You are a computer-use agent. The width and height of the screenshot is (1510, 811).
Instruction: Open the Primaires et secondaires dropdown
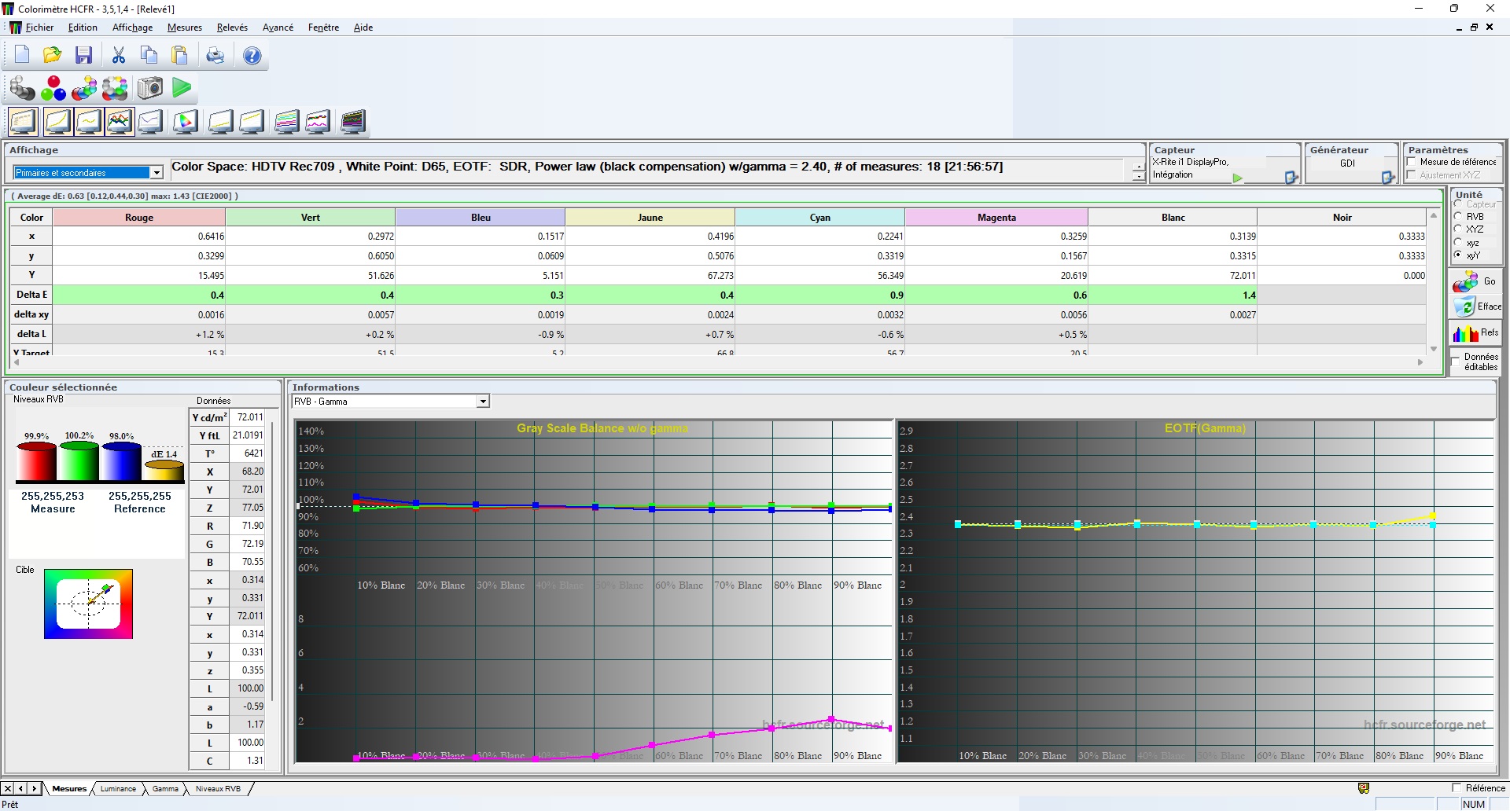pyautogui.click(x=157, y=173)
